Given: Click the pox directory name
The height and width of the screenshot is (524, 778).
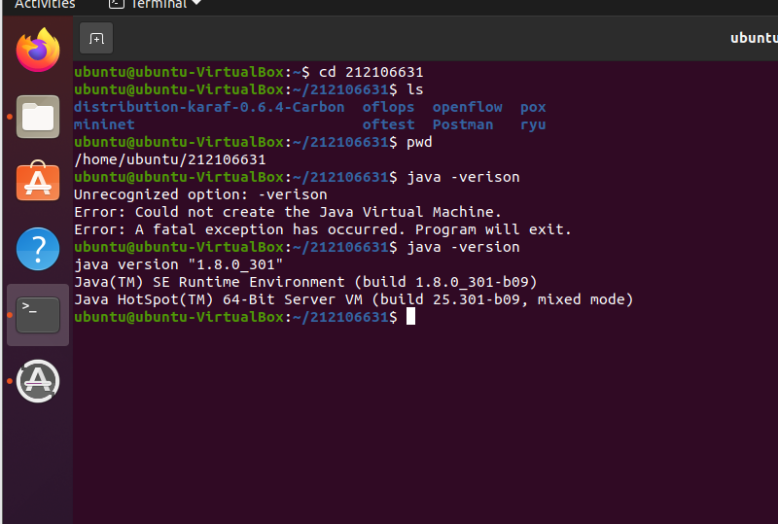Looking at the screenshot, I should tap(533, 108).
